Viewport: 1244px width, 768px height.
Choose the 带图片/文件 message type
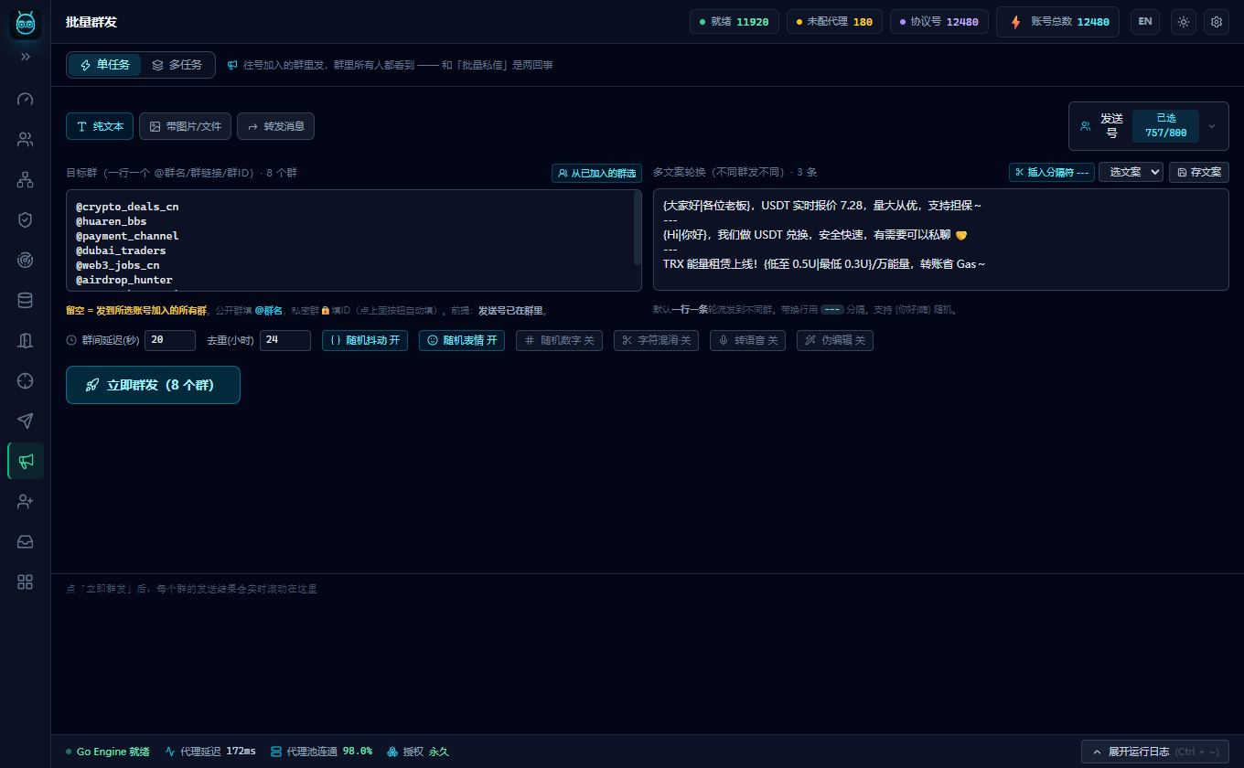pos(185,126)
